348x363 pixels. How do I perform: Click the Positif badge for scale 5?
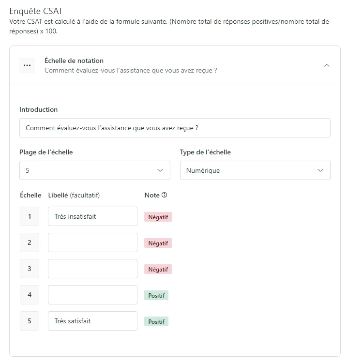point(156,321)
